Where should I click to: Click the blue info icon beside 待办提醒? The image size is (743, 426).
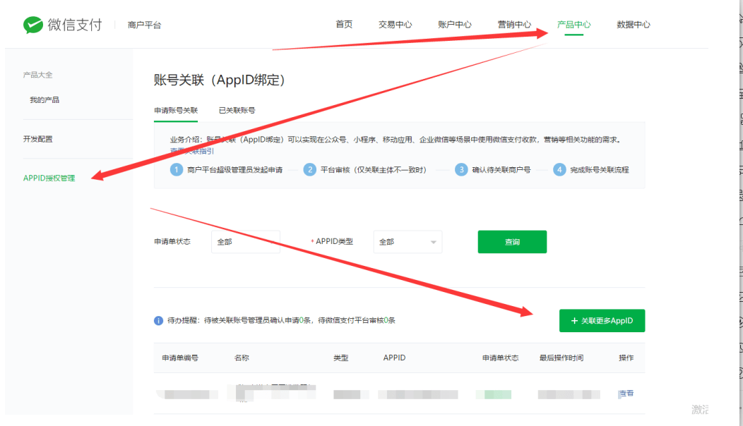158,321
